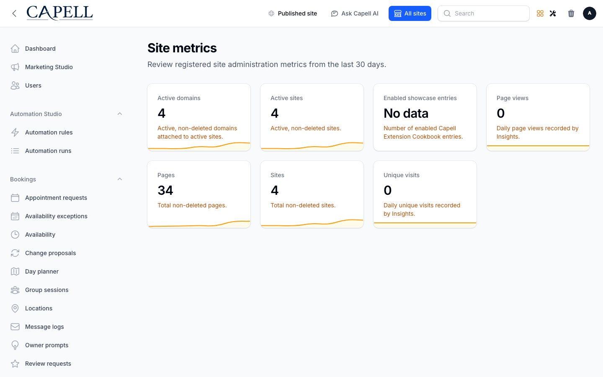Click the "Total non-deleted sites." description
The image size is (603, 377).
tap(303, 205)
